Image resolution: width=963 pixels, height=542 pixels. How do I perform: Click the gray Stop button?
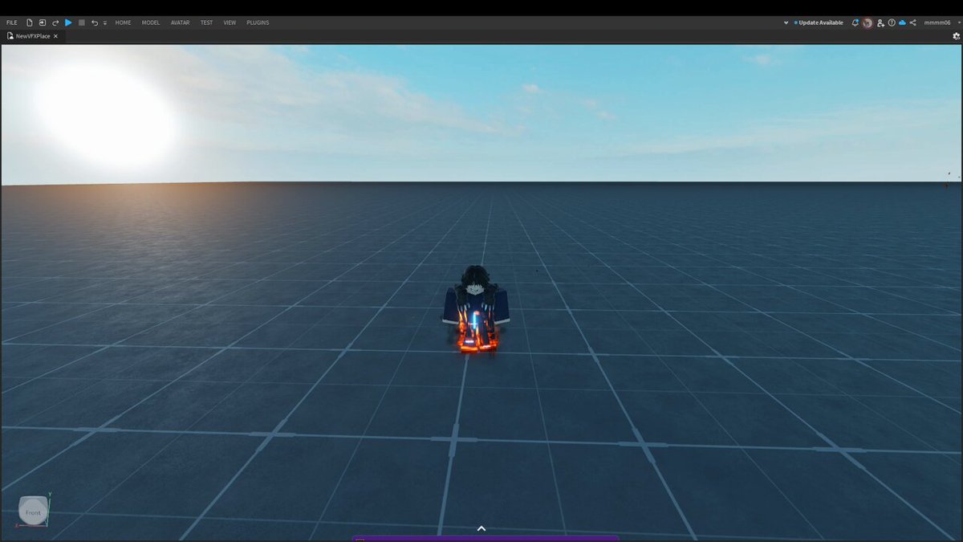(82, 22)
